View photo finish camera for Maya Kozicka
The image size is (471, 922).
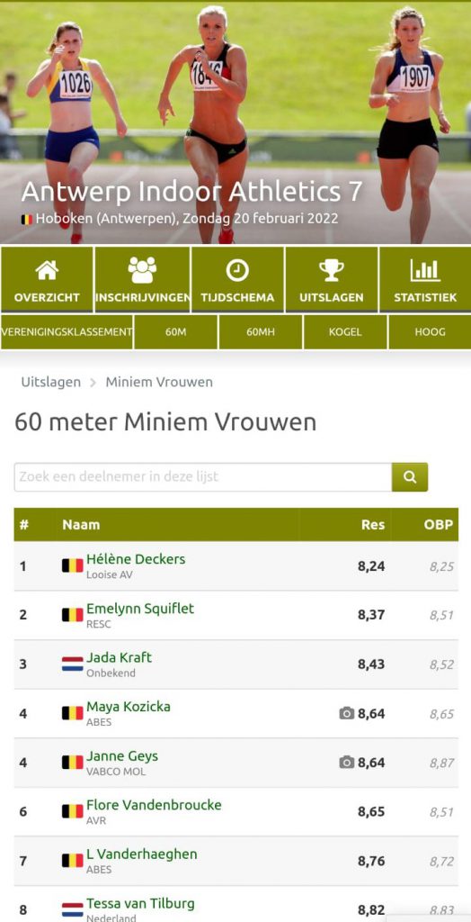[346, 713]
